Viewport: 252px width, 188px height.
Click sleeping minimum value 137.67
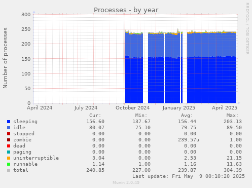[x=141, y=122]
